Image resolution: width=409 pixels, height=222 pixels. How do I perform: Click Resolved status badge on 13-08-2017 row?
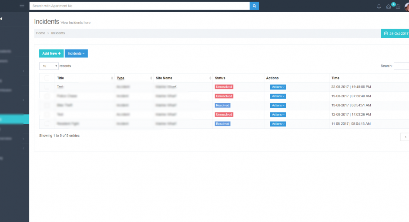coord(222,105)
